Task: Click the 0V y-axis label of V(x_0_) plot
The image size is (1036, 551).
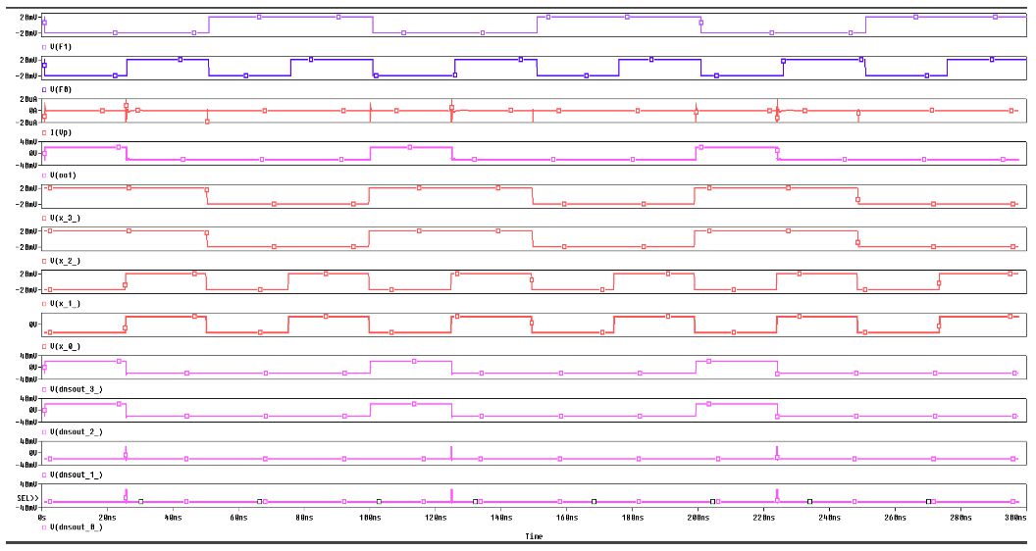Action: click(33, 325)
